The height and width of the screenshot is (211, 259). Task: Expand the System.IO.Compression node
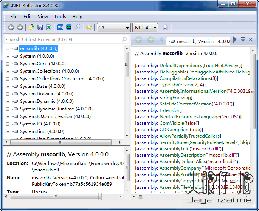click(x=8, y=116)
